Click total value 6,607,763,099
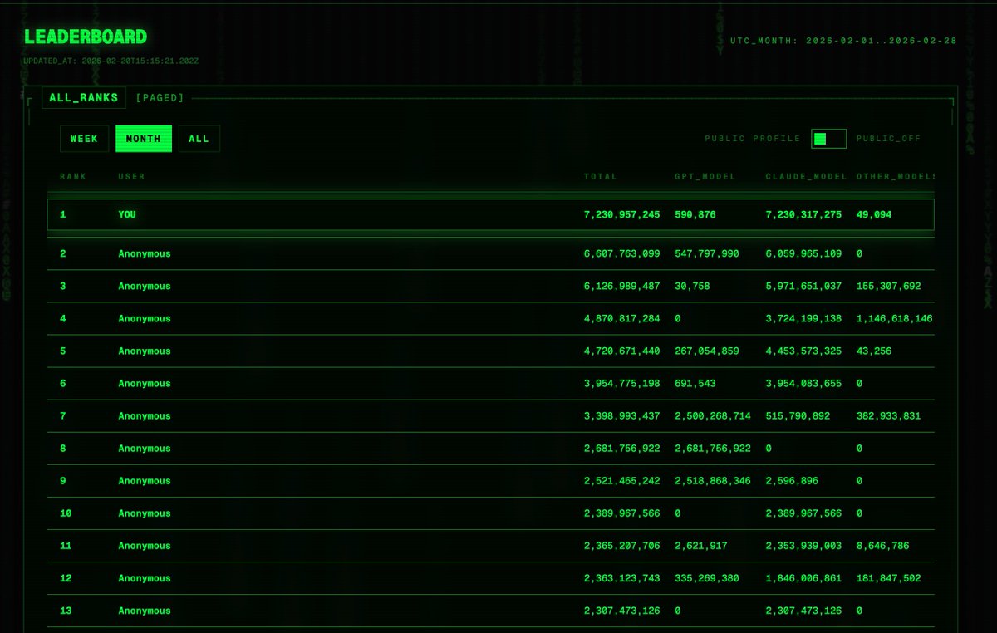 [x=622, y=253]
